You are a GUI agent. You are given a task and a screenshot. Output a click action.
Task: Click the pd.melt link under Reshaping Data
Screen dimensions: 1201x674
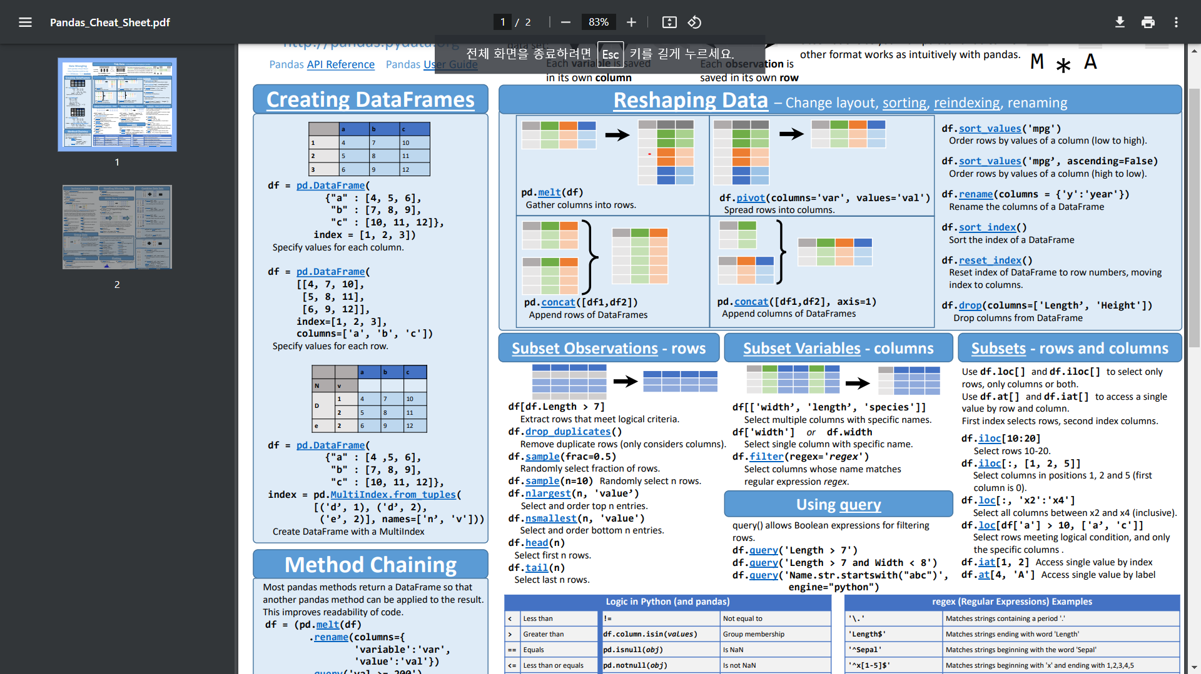(x=549, y=192)
